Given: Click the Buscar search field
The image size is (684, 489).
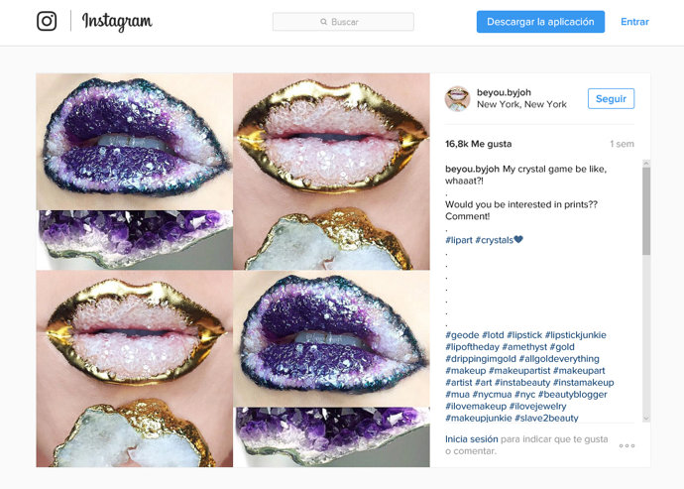Looking at the screenshot, I should (x=344, y=22).
